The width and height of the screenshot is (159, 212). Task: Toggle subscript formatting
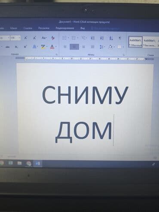[x=16, y=47]
